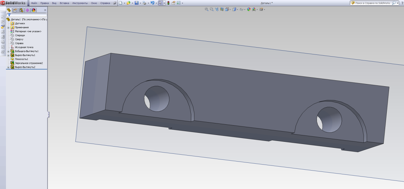Expand the Вырез-Вытянуть2 feature node

tap(8, 67)
